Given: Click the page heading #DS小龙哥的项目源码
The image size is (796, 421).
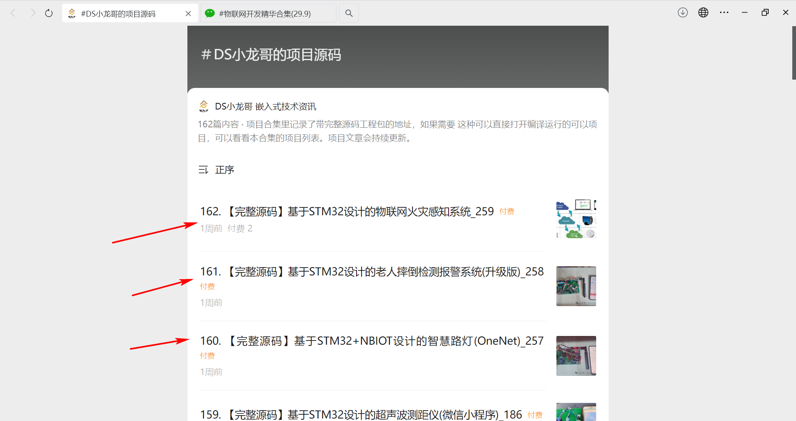Looking at the screenshot, I should 271,55.
